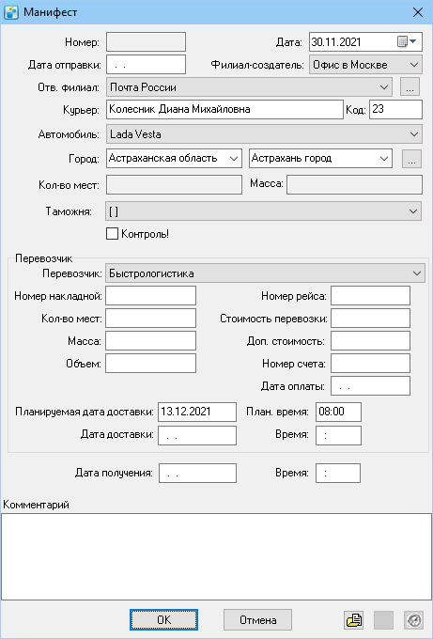
Task: Focus the Дата отправки input field
Action: coord(146,65)
